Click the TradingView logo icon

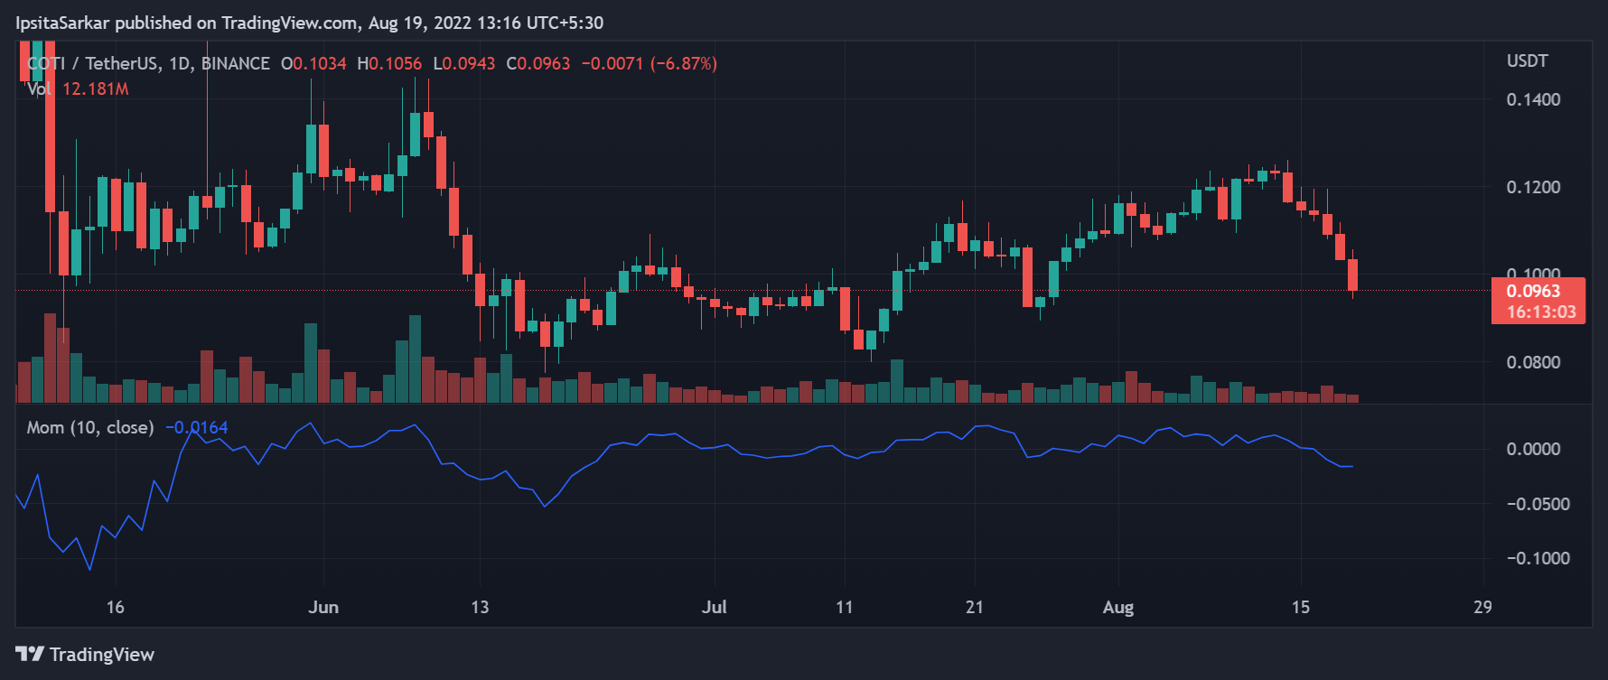coord(30,654)
